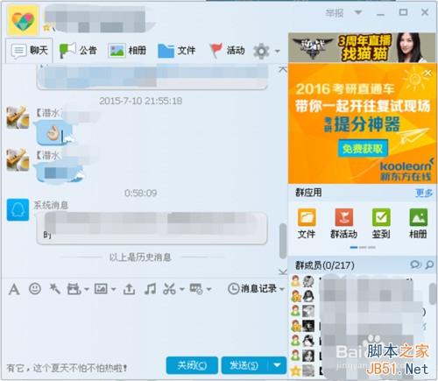Viewport: 438px width, 381px height.
Task: Open 文件 group app icon
Action: tap(307, 223)
